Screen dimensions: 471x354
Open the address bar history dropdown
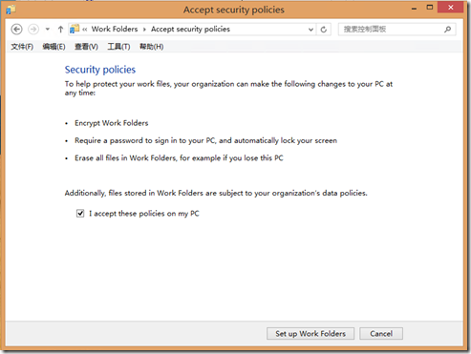(x=310, y=30)
